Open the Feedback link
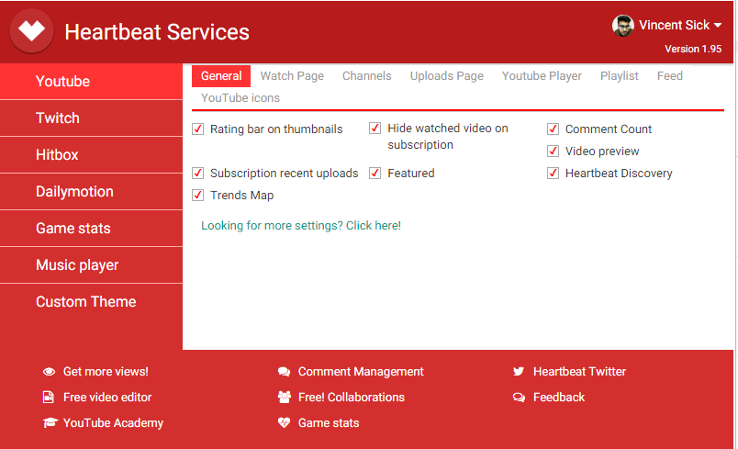This screenshot has width=738, height=449. pos(559,398)
